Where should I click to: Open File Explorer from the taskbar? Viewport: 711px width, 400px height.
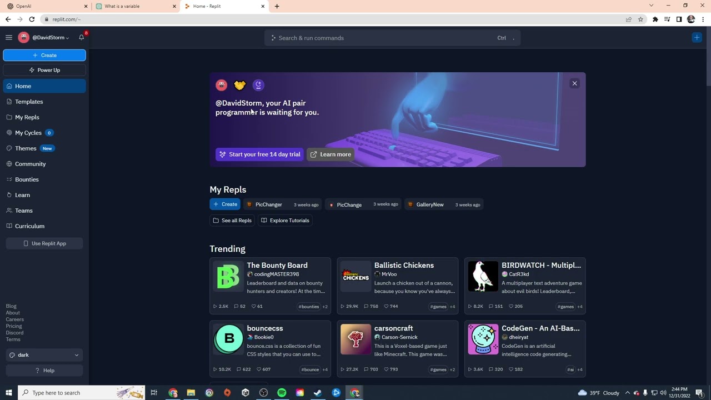coord(191,393)
